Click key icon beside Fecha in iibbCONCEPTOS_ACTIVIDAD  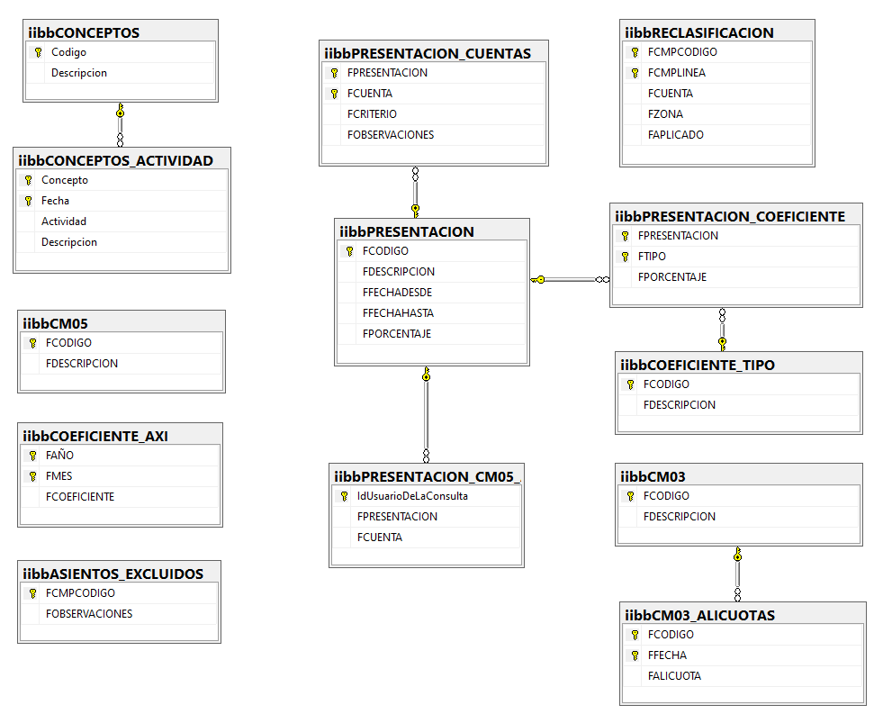pyautogui.click(x=28, y=201)
